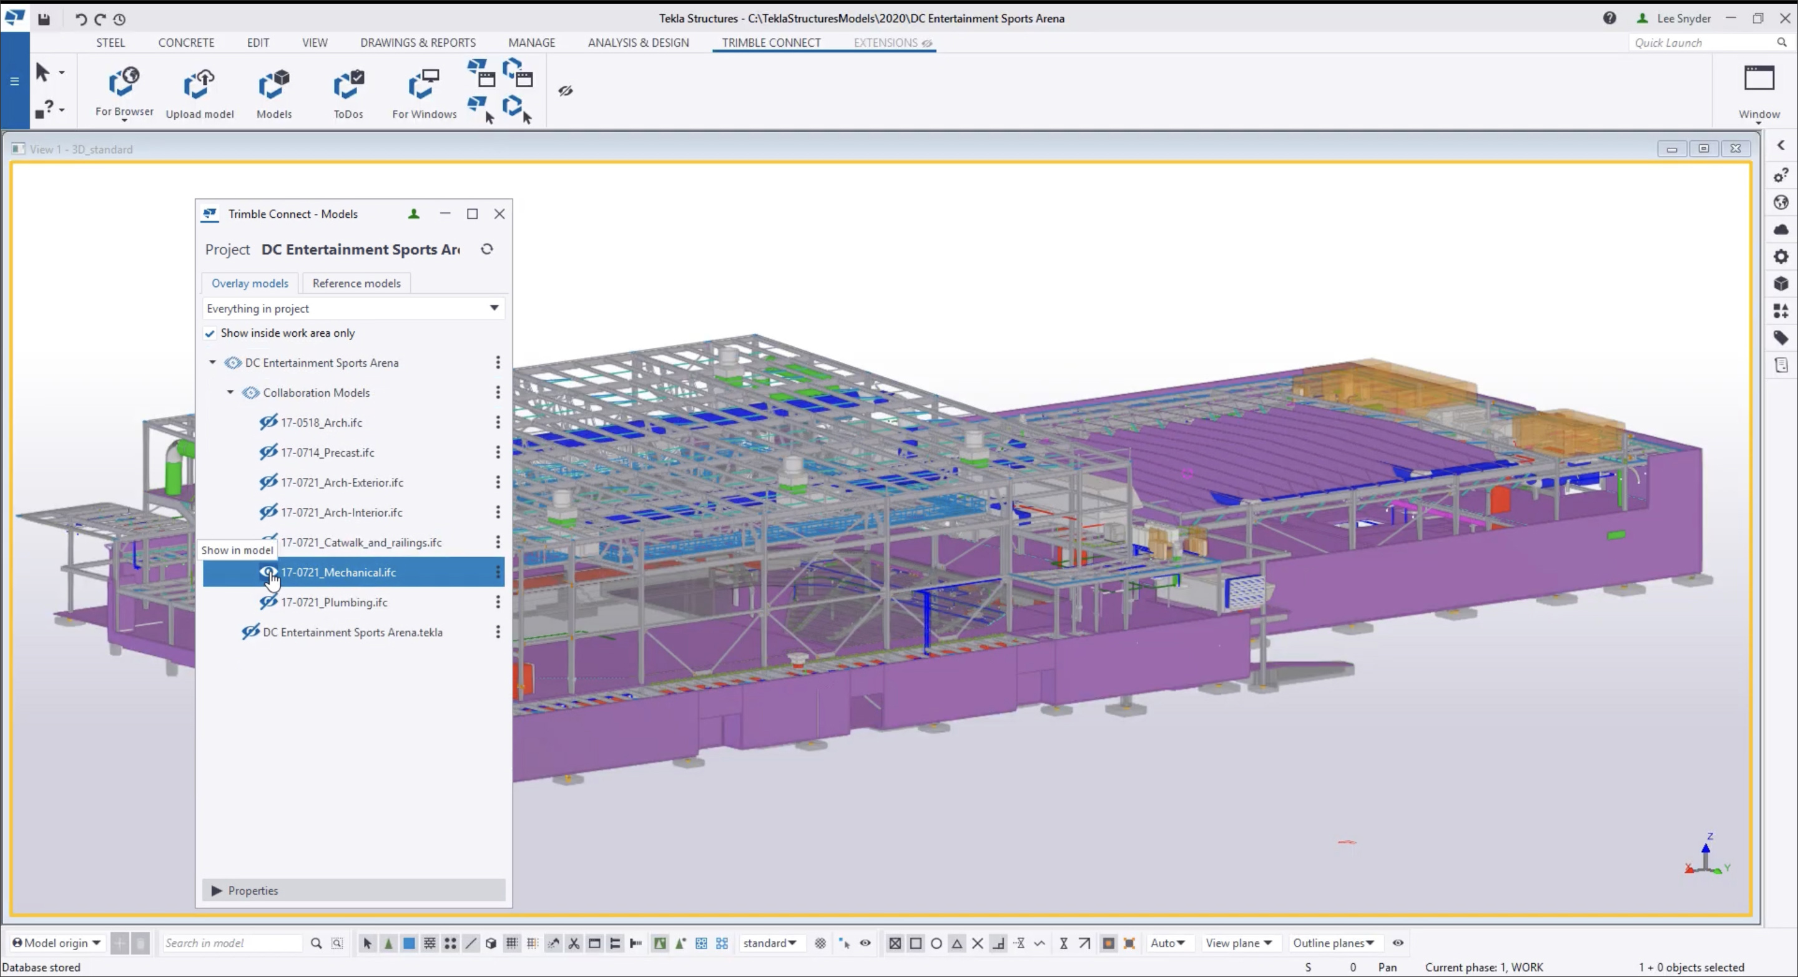Click the Lee Snyder user account
The image size is (1798, 977).
(x=1674, y=18)
